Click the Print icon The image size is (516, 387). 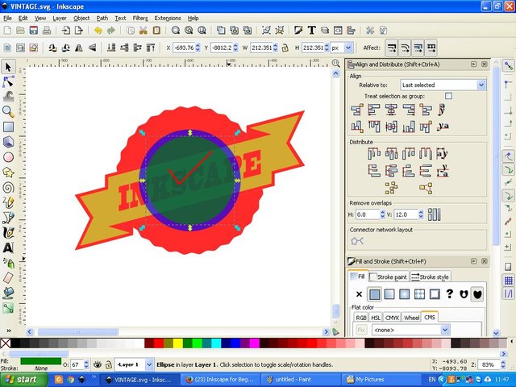47,31
